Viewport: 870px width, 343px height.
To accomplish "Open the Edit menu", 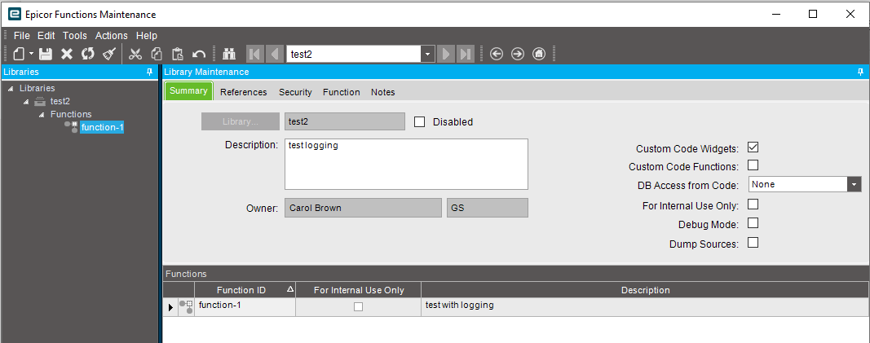I will coord(46,36).
